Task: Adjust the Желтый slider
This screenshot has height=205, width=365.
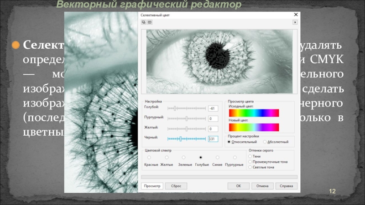Action: click(x=187, y=128)
